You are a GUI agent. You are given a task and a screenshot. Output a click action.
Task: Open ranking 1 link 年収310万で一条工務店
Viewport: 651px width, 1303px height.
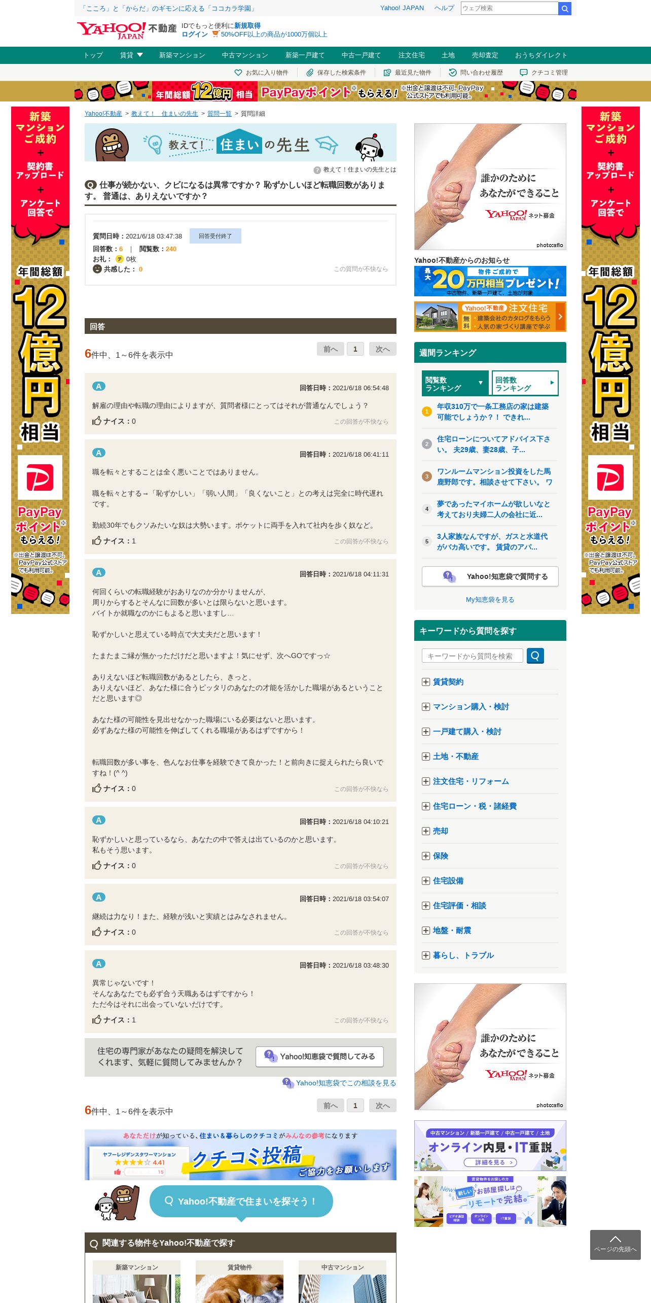(x=493, y=412)
